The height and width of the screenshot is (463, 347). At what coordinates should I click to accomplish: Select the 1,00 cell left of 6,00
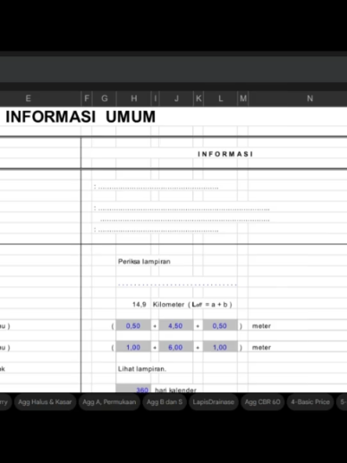[133, 347]
